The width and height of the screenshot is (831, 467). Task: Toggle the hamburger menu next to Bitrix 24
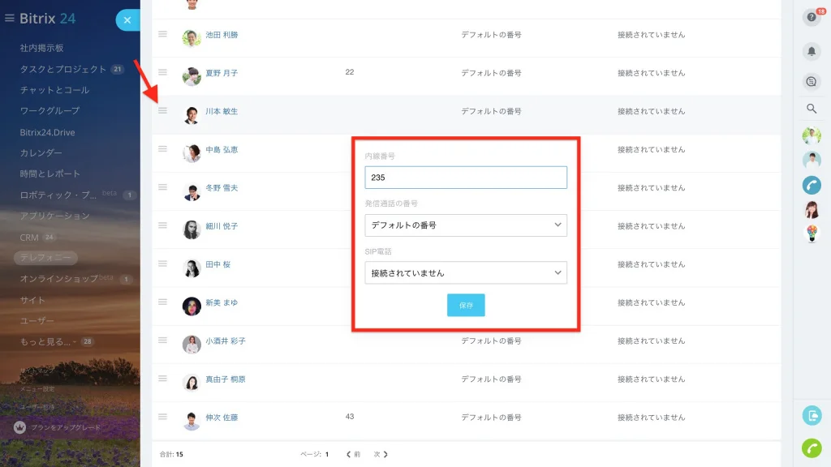(x=10, y=18)
